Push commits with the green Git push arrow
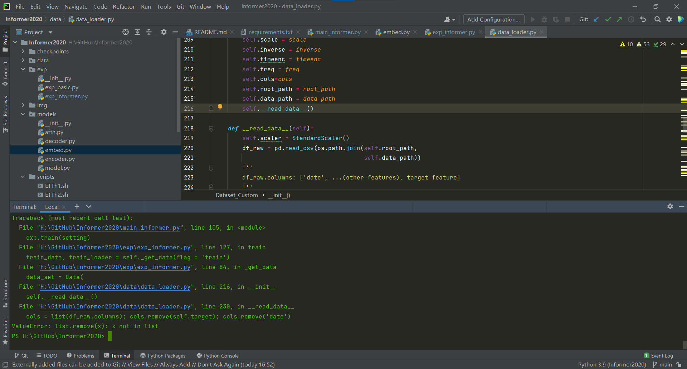Image resolution: width=687 pixels, height=369 pixels. click(x=619, y=19)
